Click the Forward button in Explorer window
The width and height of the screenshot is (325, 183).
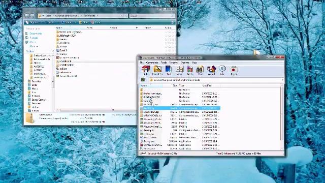click(32, 16)
